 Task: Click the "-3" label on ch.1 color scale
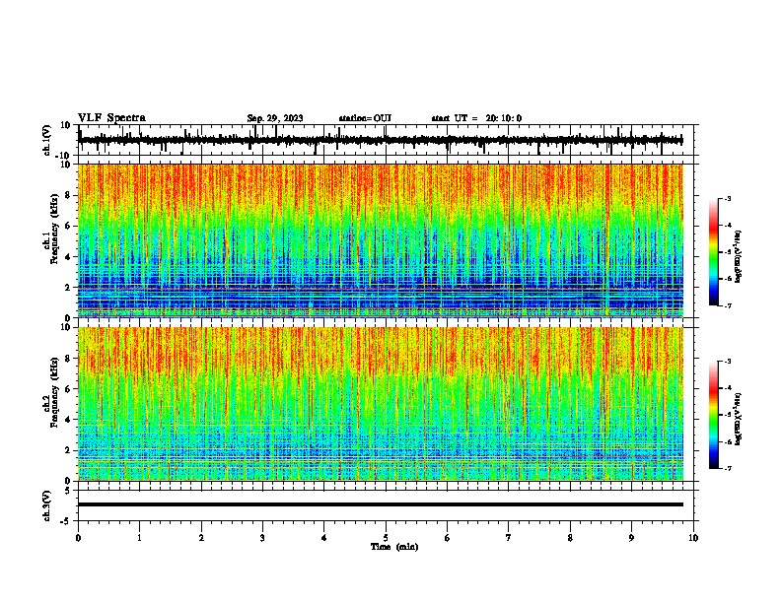(728, 199)
